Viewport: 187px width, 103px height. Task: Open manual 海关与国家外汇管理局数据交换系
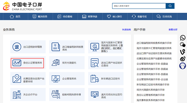(x=154, y=48)
